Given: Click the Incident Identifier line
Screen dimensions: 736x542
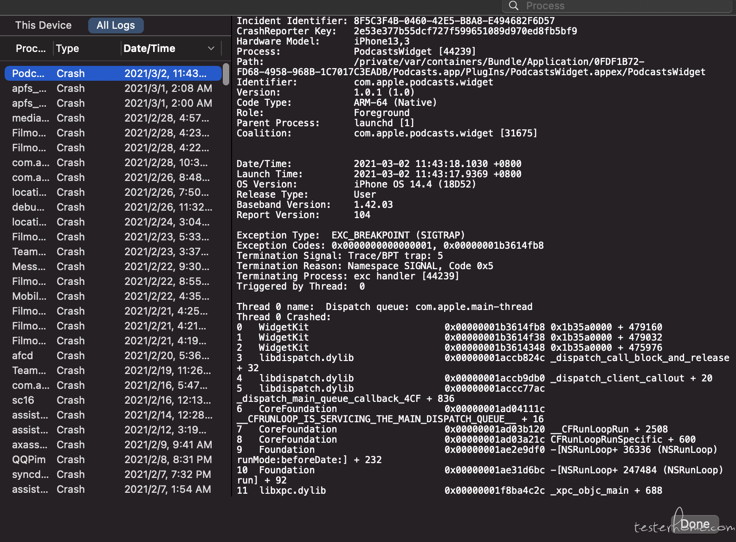Looking at the screenshot, I should 396,21.
